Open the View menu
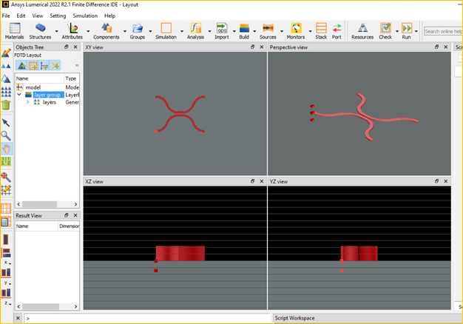Screen dimensions: 463x324 pos(38,16)
